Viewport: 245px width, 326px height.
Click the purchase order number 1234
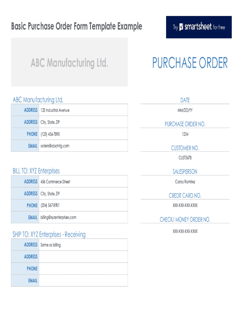click(185, 134)
